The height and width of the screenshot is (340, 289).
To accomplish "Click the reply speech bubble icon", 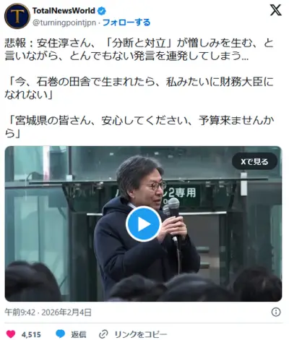I will coord(60,334).
